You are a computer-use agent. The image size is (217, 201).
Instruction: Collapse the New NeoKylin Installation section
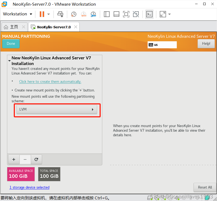[9, 61]
